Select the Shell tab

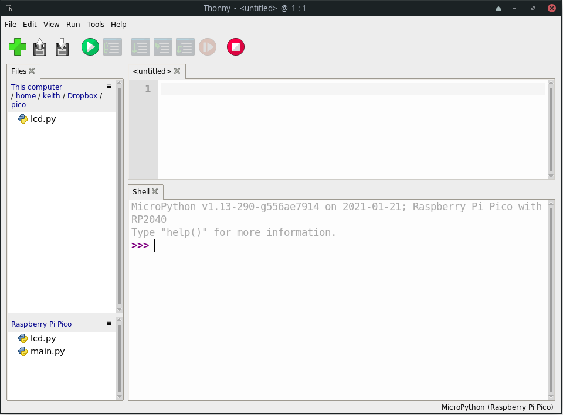pos(141,192)
